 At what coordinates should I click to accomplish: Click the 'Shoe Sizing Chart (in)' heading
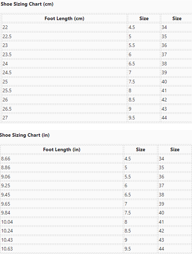pos(25,135)
